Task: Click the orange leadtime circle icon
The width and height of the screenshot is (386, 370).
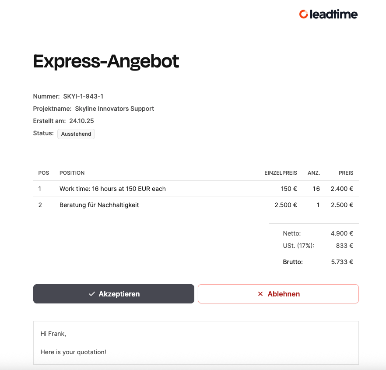Action: (x=304, y=14)
